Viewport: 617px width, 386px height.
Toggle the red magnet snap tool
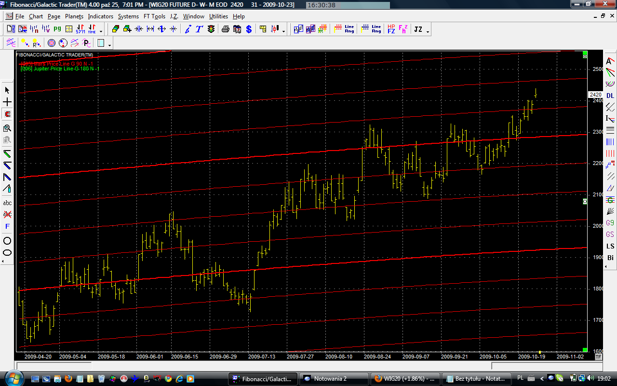click(7, 114)
